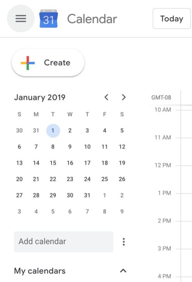
Task: Open options three-dot menu beside Add calendar
Action: pyautogui.click(x=124, y=242)
